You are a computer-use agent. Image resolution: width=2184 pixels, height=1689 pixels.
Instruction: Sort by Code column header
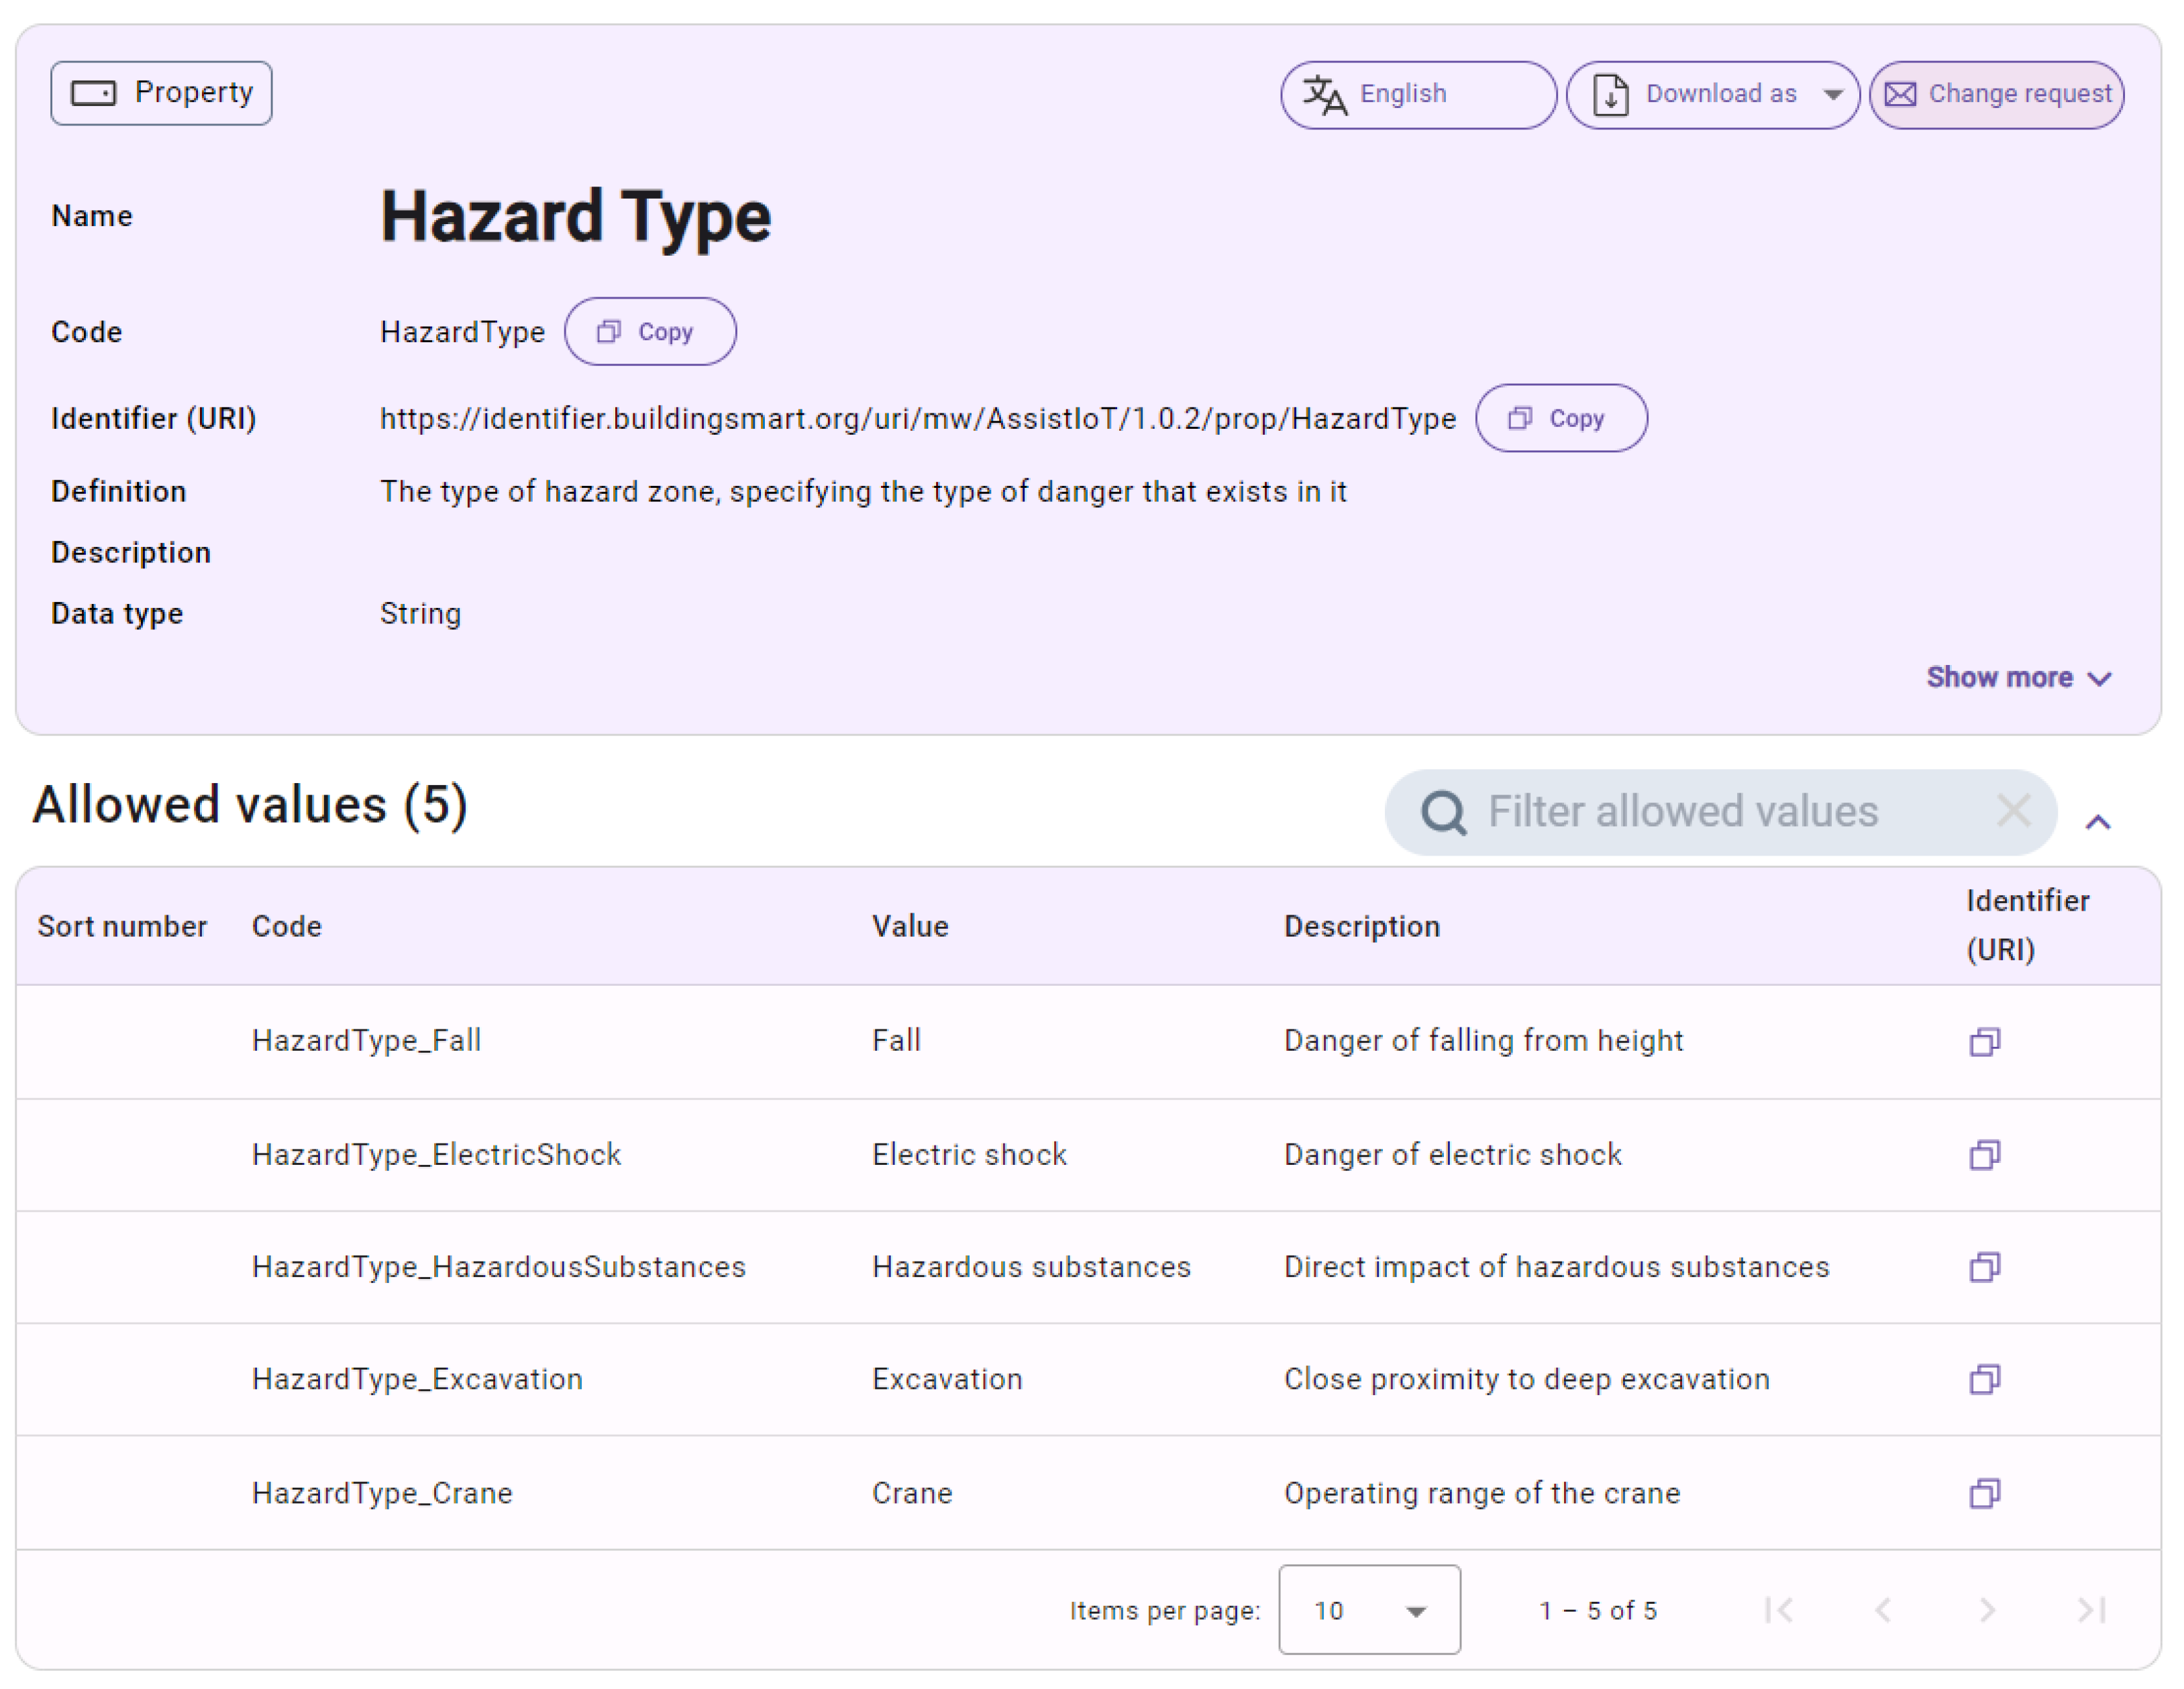click(x=287, y=926)
